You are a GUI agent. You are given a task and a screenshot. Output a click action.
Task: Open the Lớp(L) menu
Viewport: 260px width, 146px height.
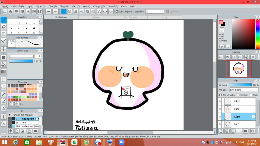point(30,6)
